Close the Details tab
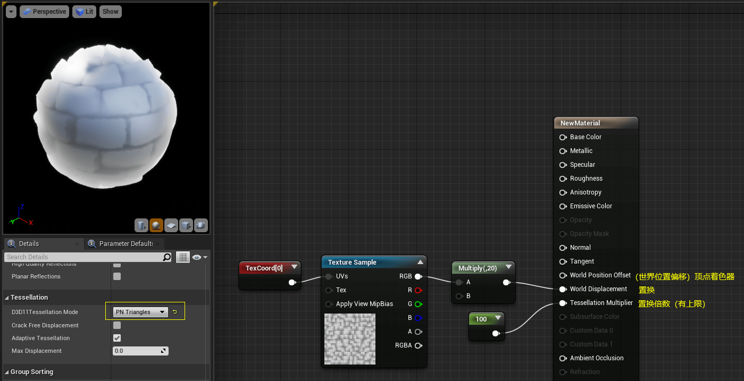The image size is (744, 381). point(77,244)
